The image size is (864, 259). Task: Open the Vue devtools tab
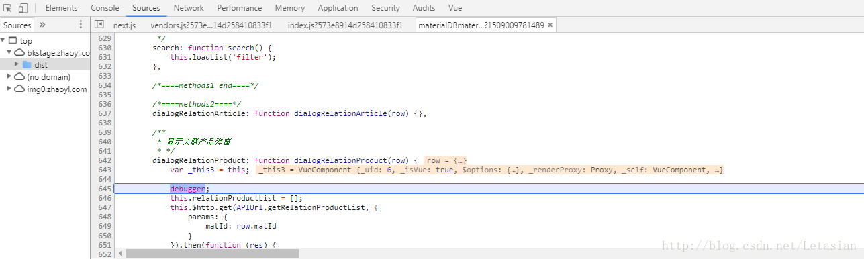click(x=455, y=8)
